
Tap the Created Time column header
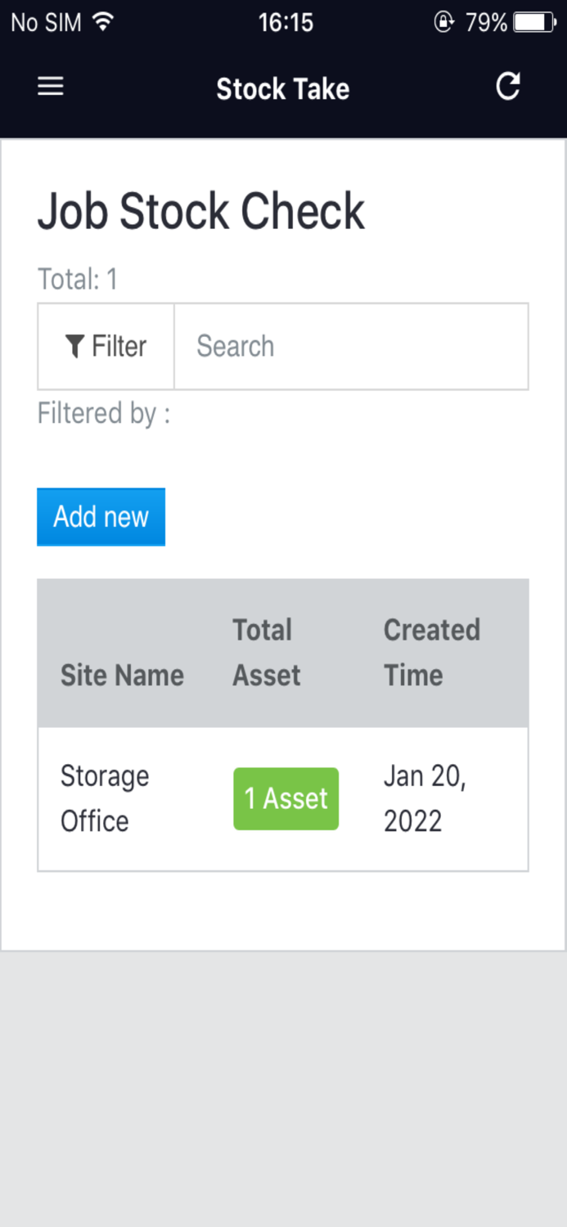[432, 652]
